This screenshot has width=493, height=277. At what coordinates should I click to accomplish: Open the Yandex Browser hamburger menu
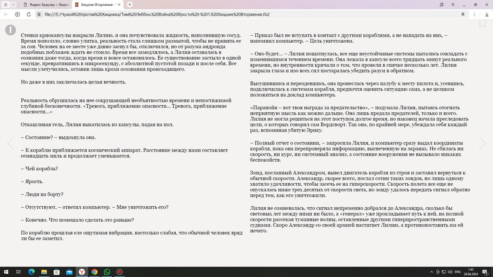(x=453, y=4)
